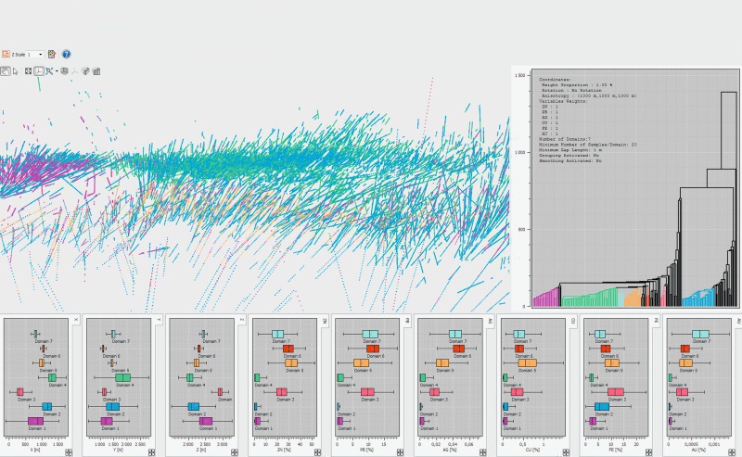Click the cube with pencil edit icon

point(85,71)
